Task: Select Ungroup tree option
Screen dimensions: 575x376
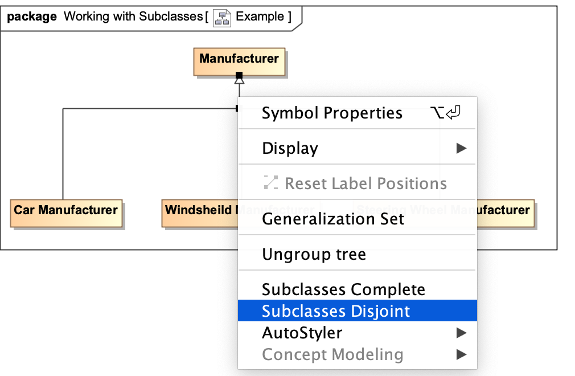Action: pos(314,254)
